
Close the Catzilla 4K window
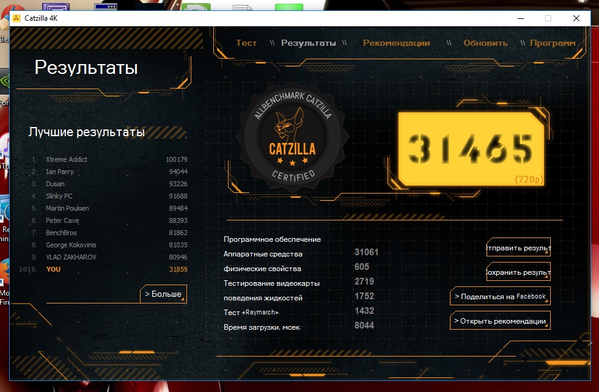[x=576, y=18]
